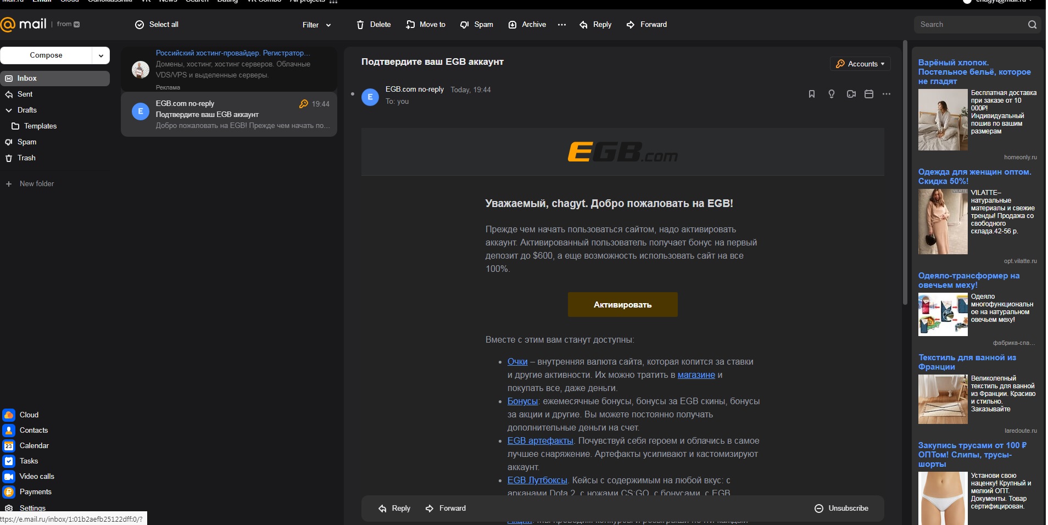This screenshot has width=1048, height=525.
Task: Click the video call icon in the email header
Action: point(851,94)
